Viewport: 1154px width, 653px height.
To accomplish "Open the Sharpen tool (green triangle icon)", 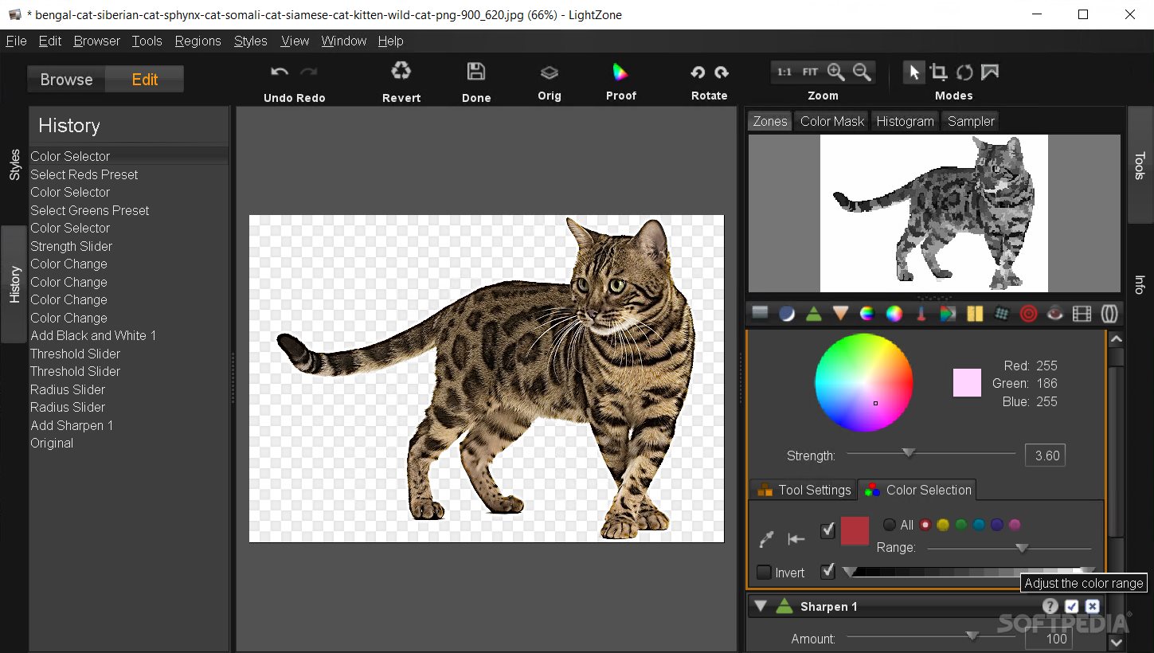I will [814, 313].
